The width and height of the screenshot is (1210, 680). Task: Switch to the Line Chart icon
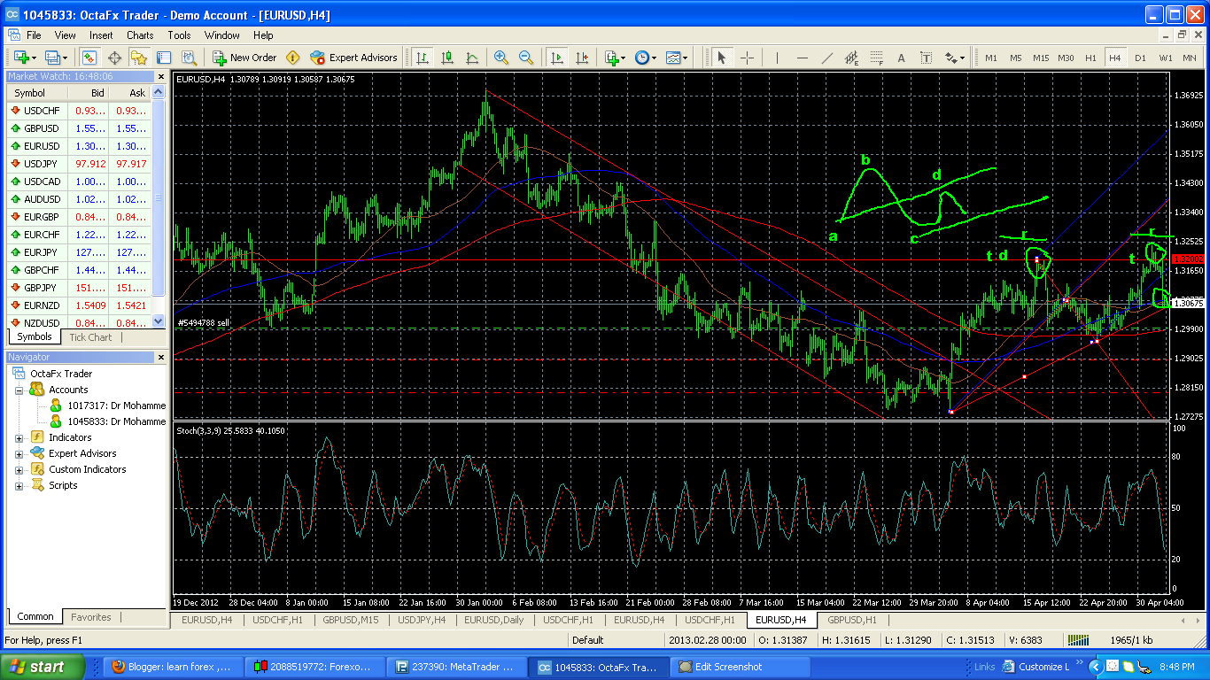(x=472, y=58)
